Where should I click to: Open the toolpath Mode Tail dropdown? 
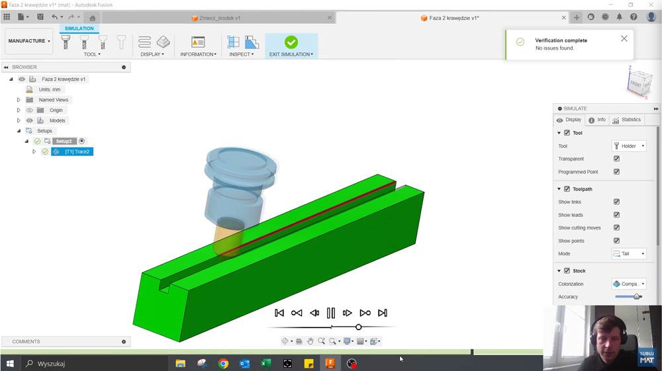(629, 254)
